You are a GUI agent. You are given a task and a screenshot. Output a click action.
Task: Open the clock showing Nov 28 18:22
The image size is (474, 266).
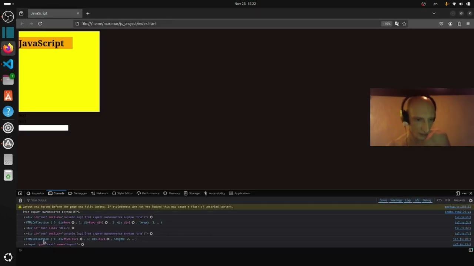tap(245, 4)
